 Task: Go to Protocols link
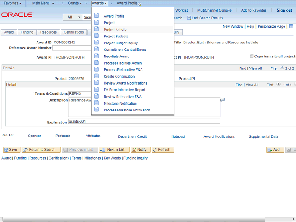pos(63,136)
